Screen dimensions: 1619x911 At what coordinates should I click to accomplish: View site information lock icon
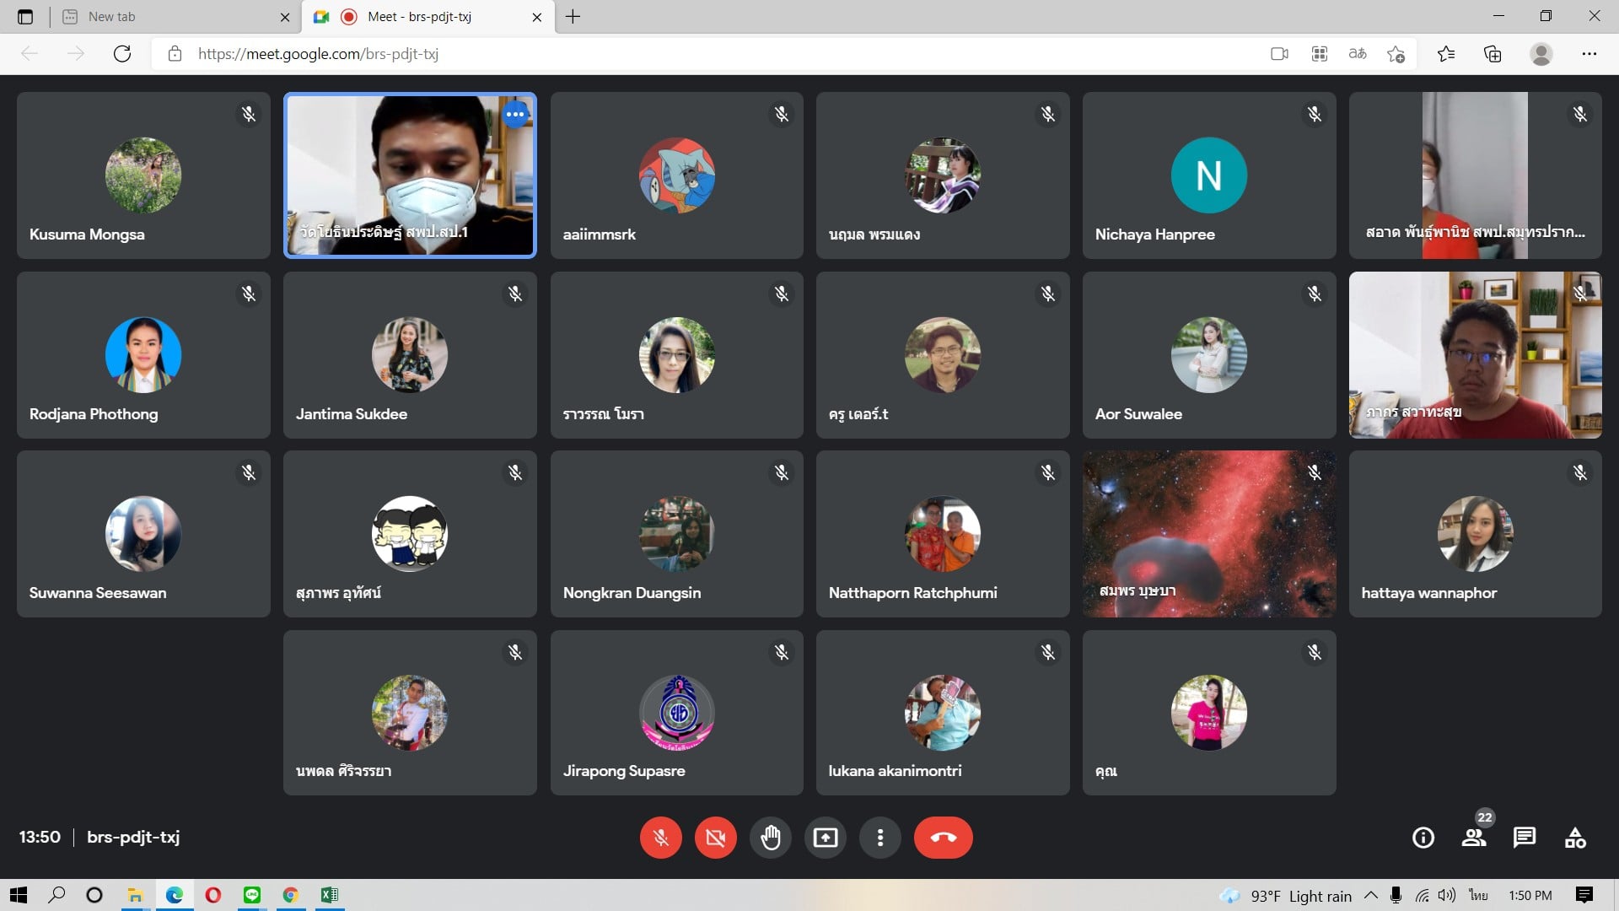[175, 54]
